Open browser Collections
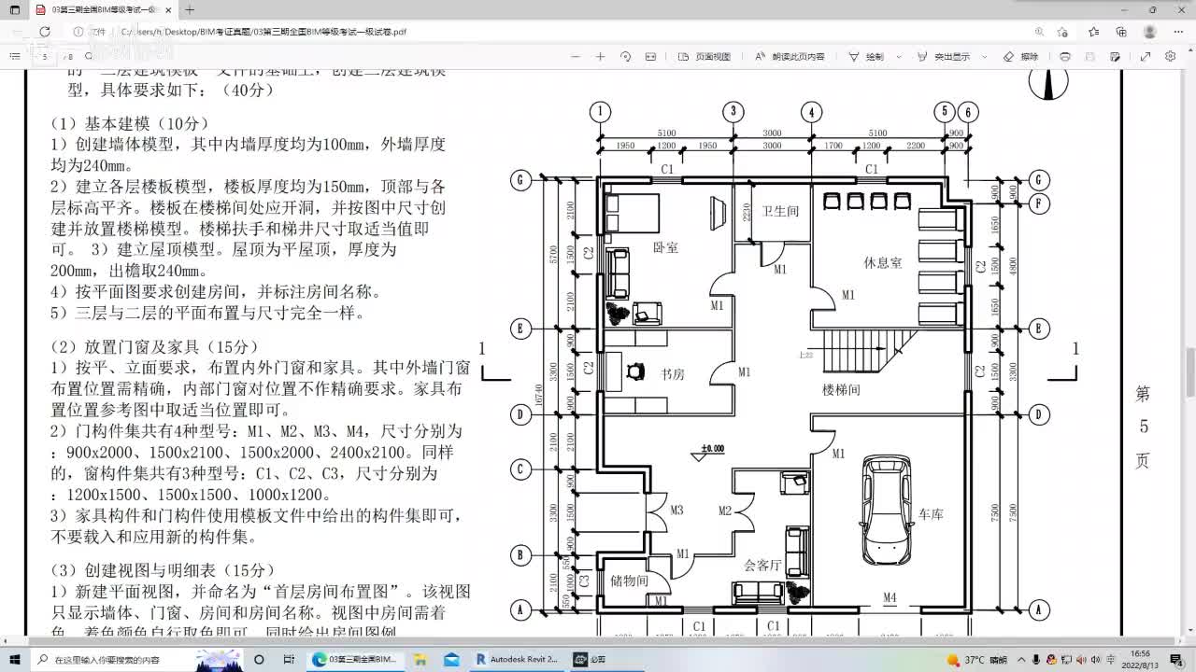 tap(1121, 32)
